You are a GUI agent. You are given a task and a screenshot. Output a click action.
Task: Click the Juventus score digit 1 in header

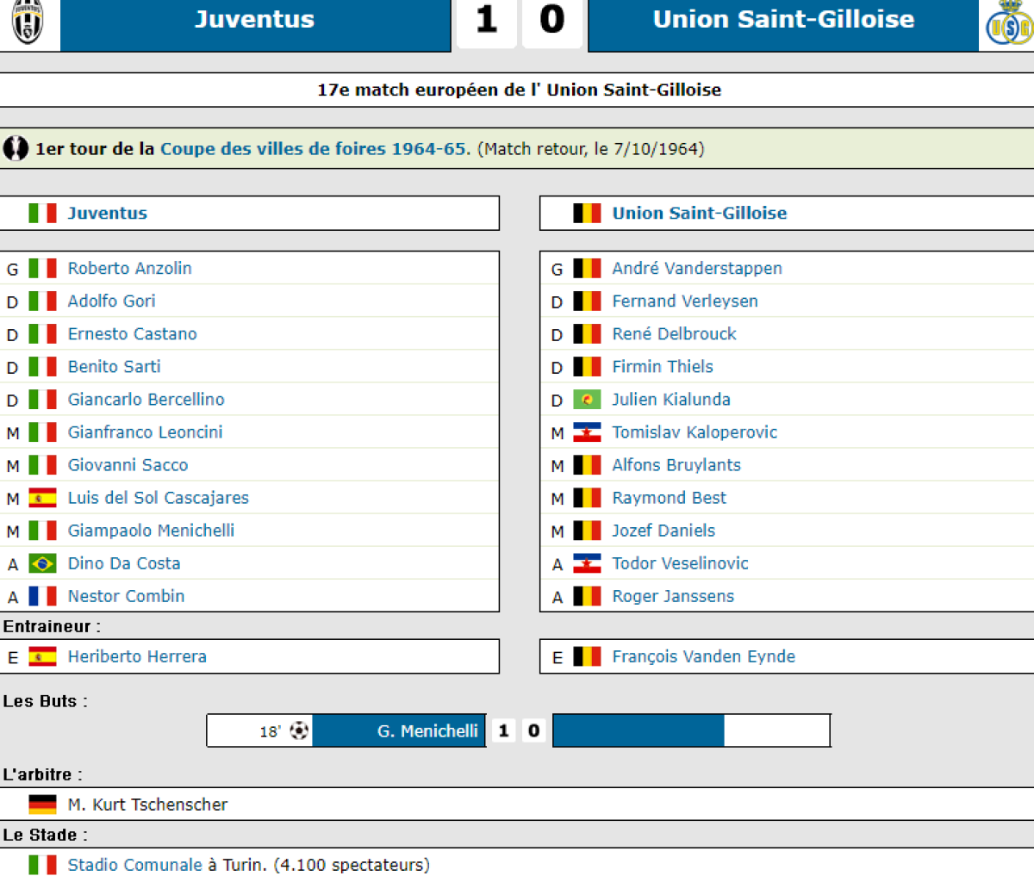[x=486, y=20]
